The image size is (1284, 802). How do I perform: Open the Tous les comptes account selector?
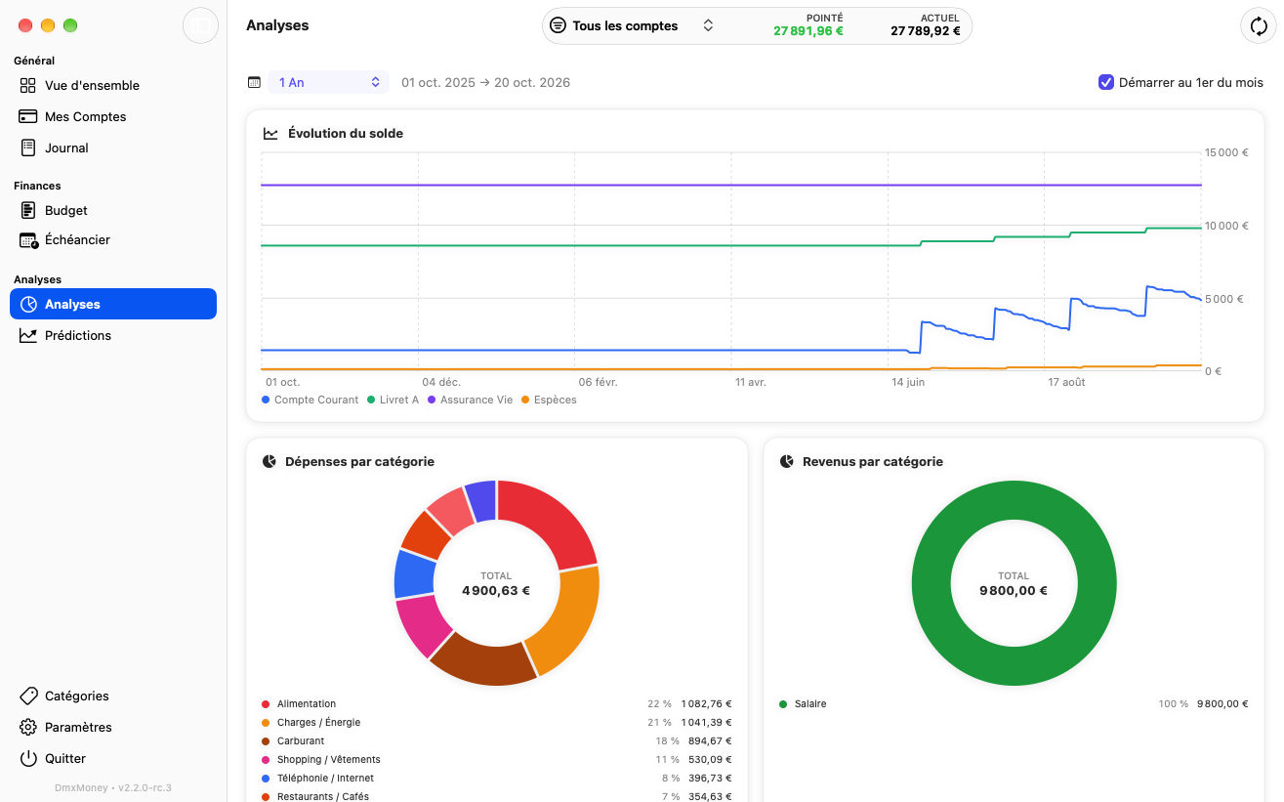(633, 25)
